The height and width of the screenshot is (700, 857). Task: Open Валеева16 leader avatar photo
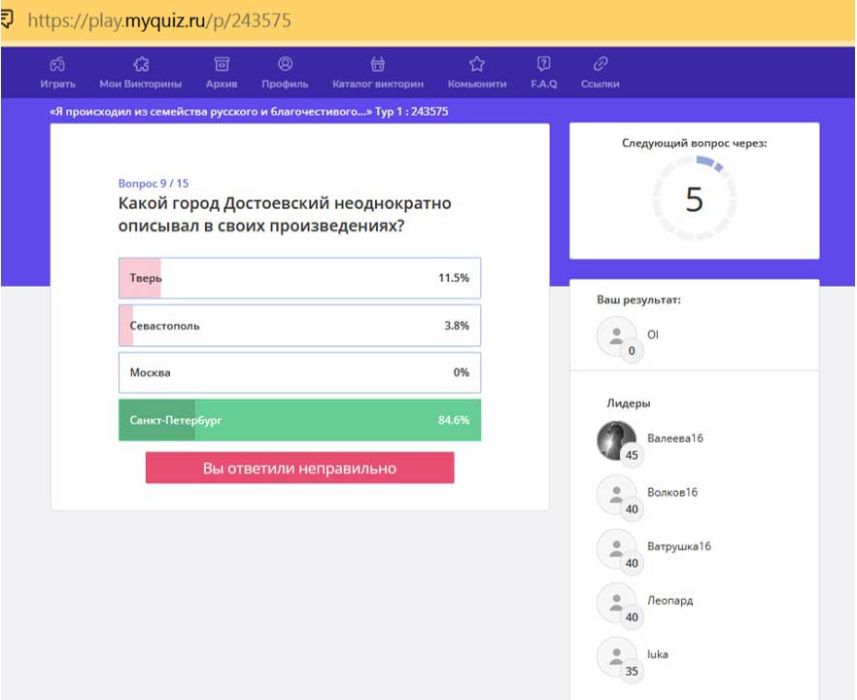616,440
